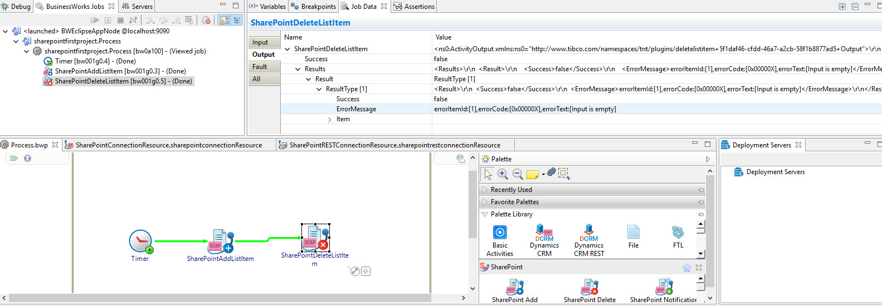Switch to the Debug tab

tap(16, 7)
